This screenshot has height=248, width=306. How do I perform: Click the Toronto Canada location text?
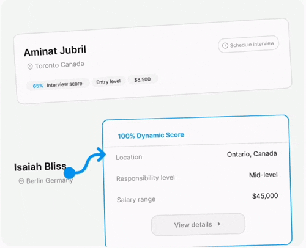pos(59,65)
